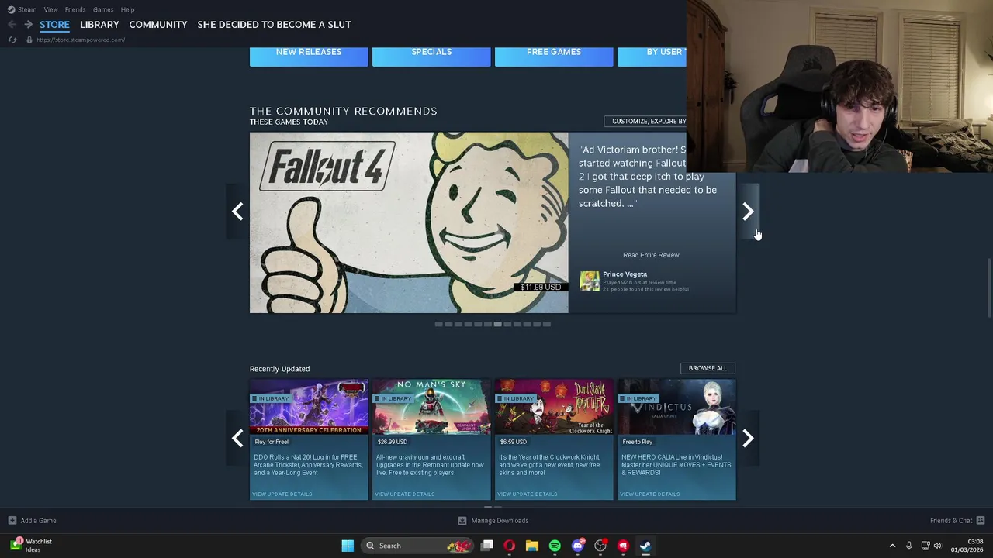Reload the store page
The image size is (993, 558).
coord(12,40)
